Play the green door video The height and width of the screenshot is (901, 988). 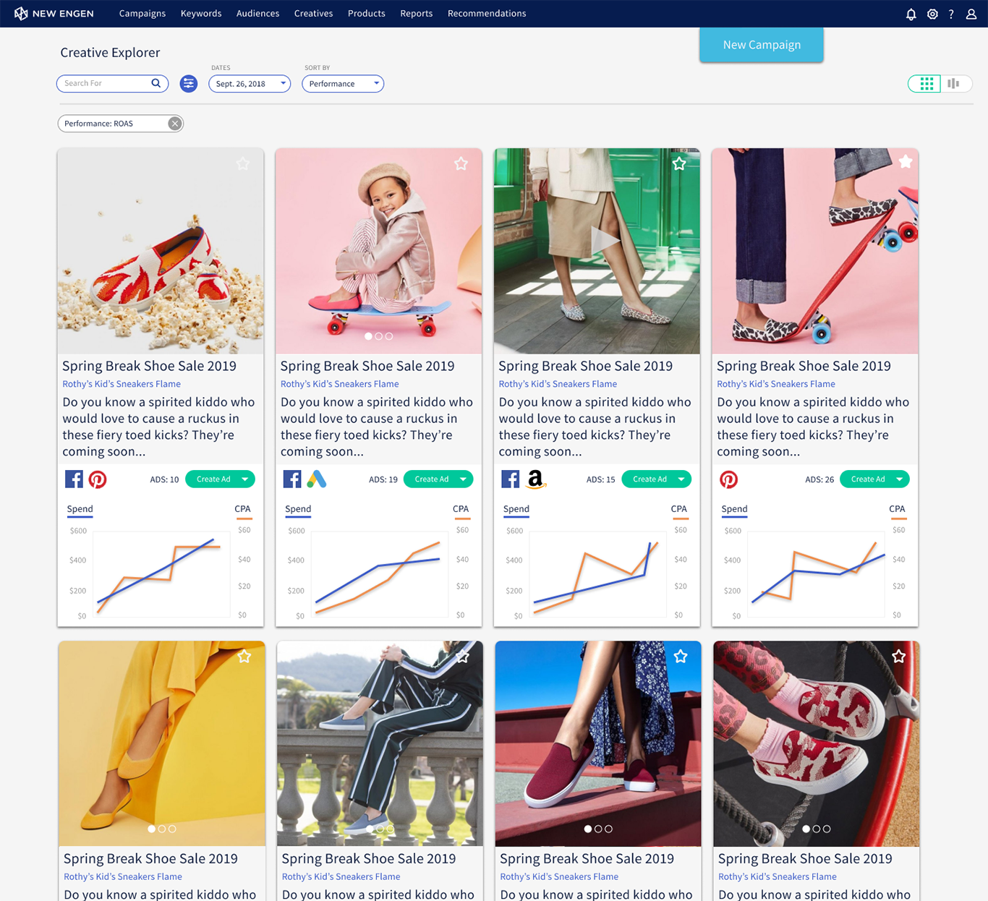pos(605,241)
